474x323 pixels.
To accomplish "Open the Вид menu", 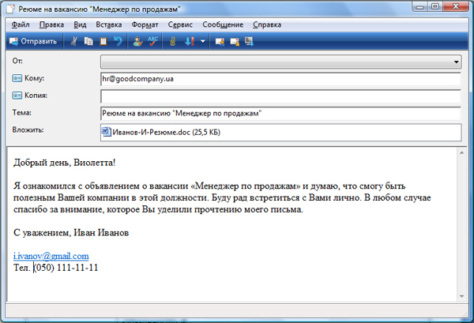I will (x=80, y=24).
